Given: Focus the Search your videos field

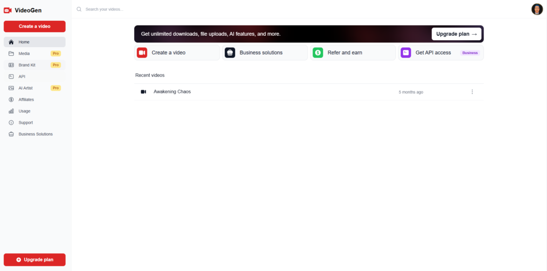Looking at the screenshot, I should click(104, 9).
